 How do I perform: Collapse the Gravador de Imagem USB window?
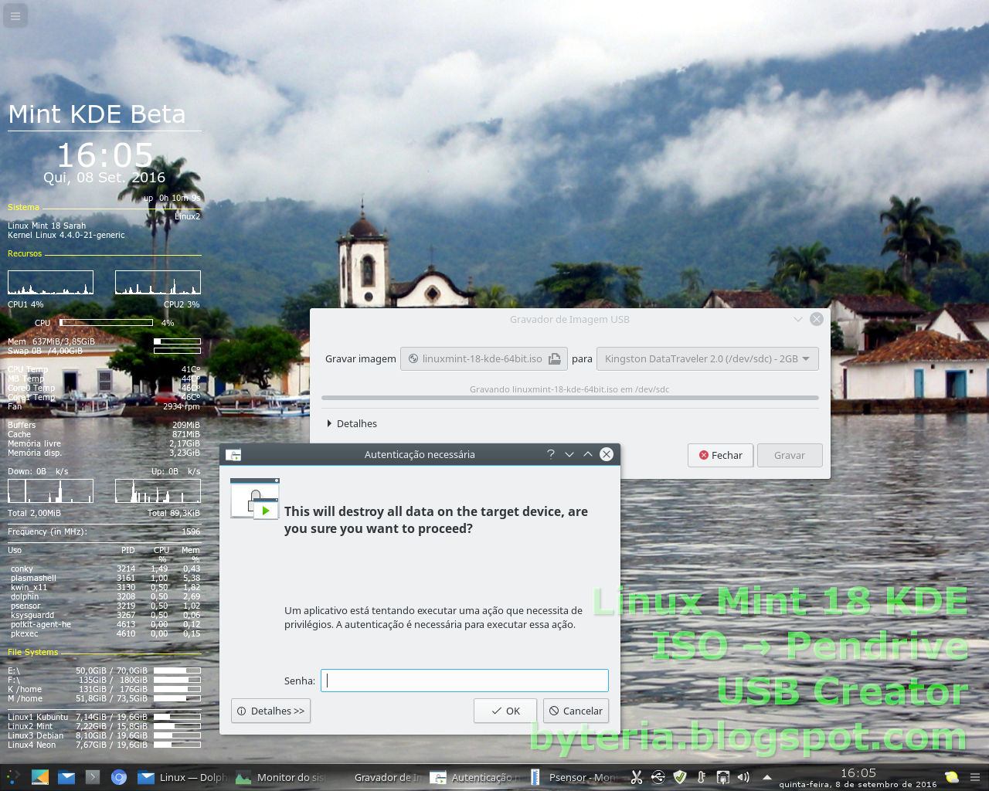coord(798,319)
